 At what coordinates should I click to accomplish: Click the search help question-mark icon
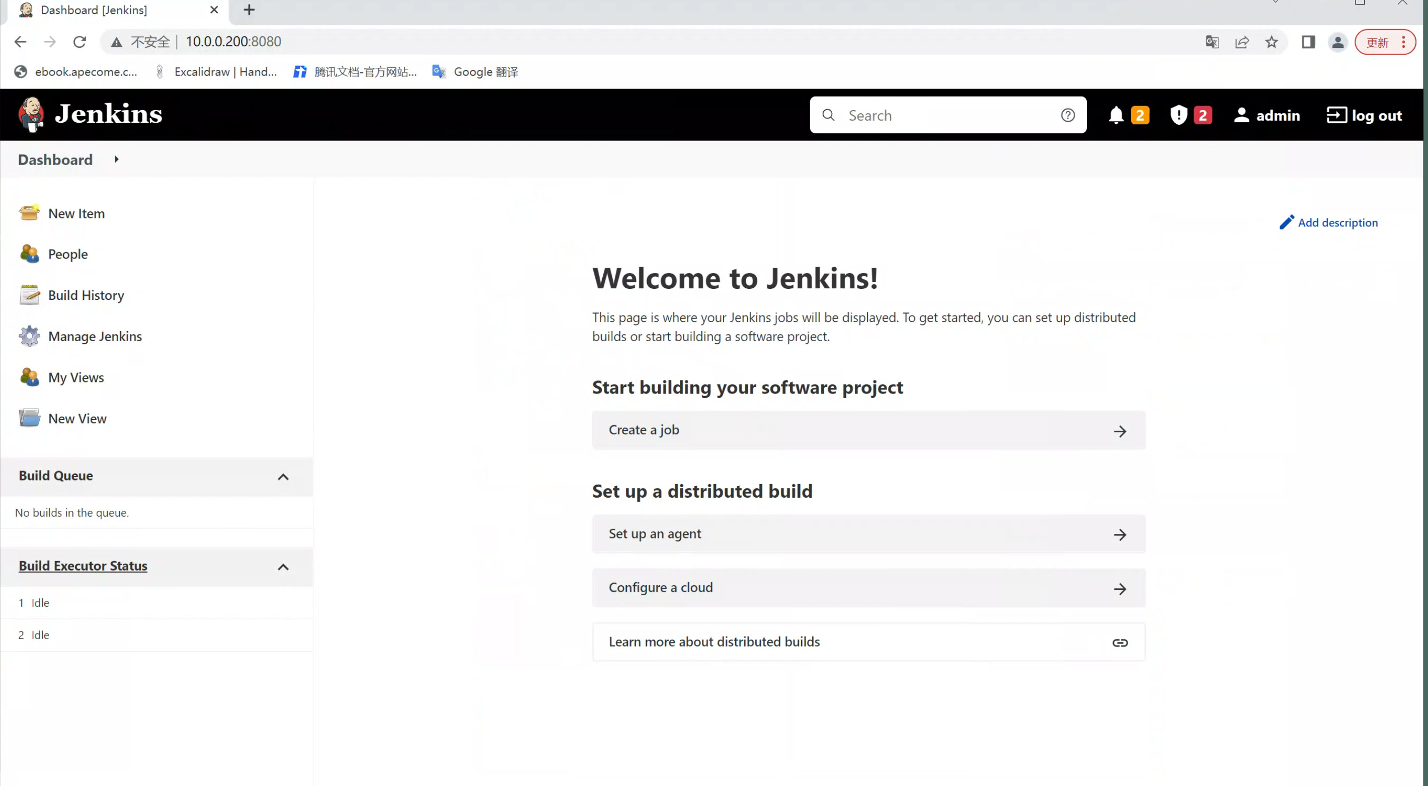(x=1068, y=115)
